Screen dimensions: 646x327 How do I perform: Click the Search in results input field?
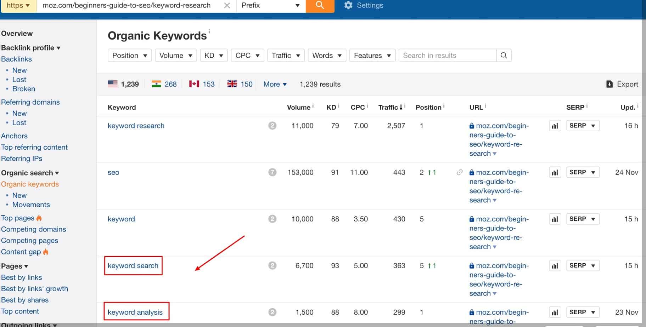(446, 55)
